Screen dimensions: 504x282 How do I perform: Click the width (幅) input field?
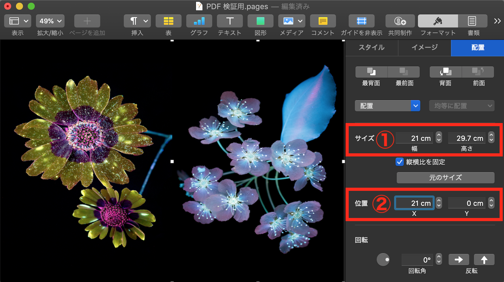click(x=415, y=138)
